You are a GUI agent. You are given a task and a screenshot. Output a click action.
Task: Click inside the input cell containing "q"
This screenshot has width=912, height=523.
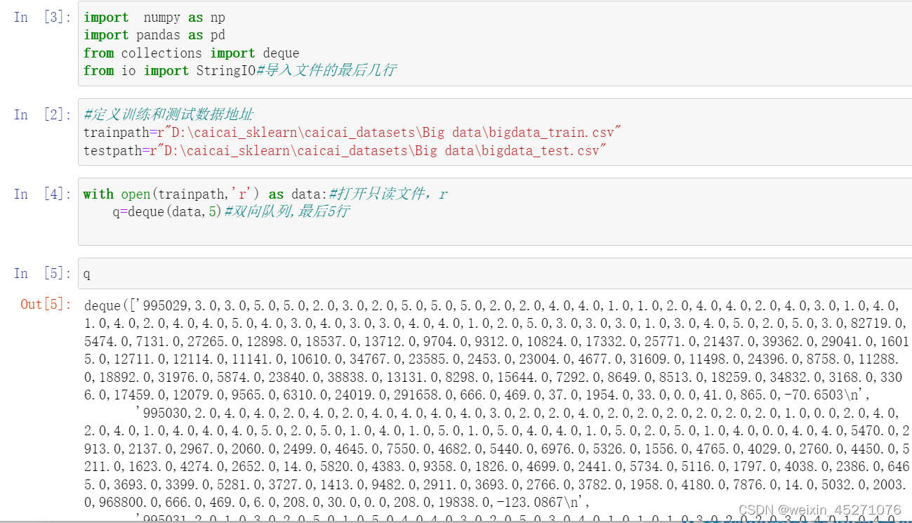pyautogui.click(x=495, y=273)
